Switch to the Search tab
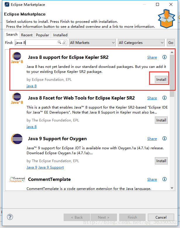This screenshot has width=180, height=228. coord(12,35)
